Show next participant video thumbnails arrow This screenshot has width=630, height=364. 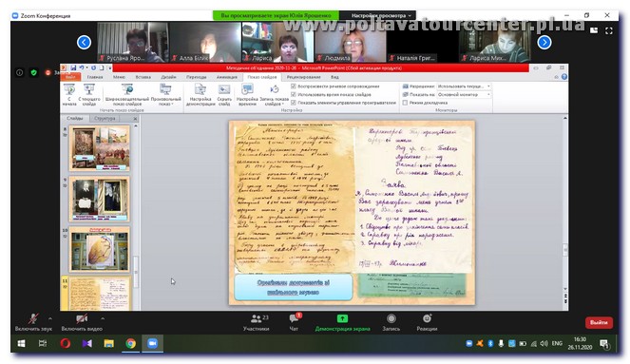[544, 42]
